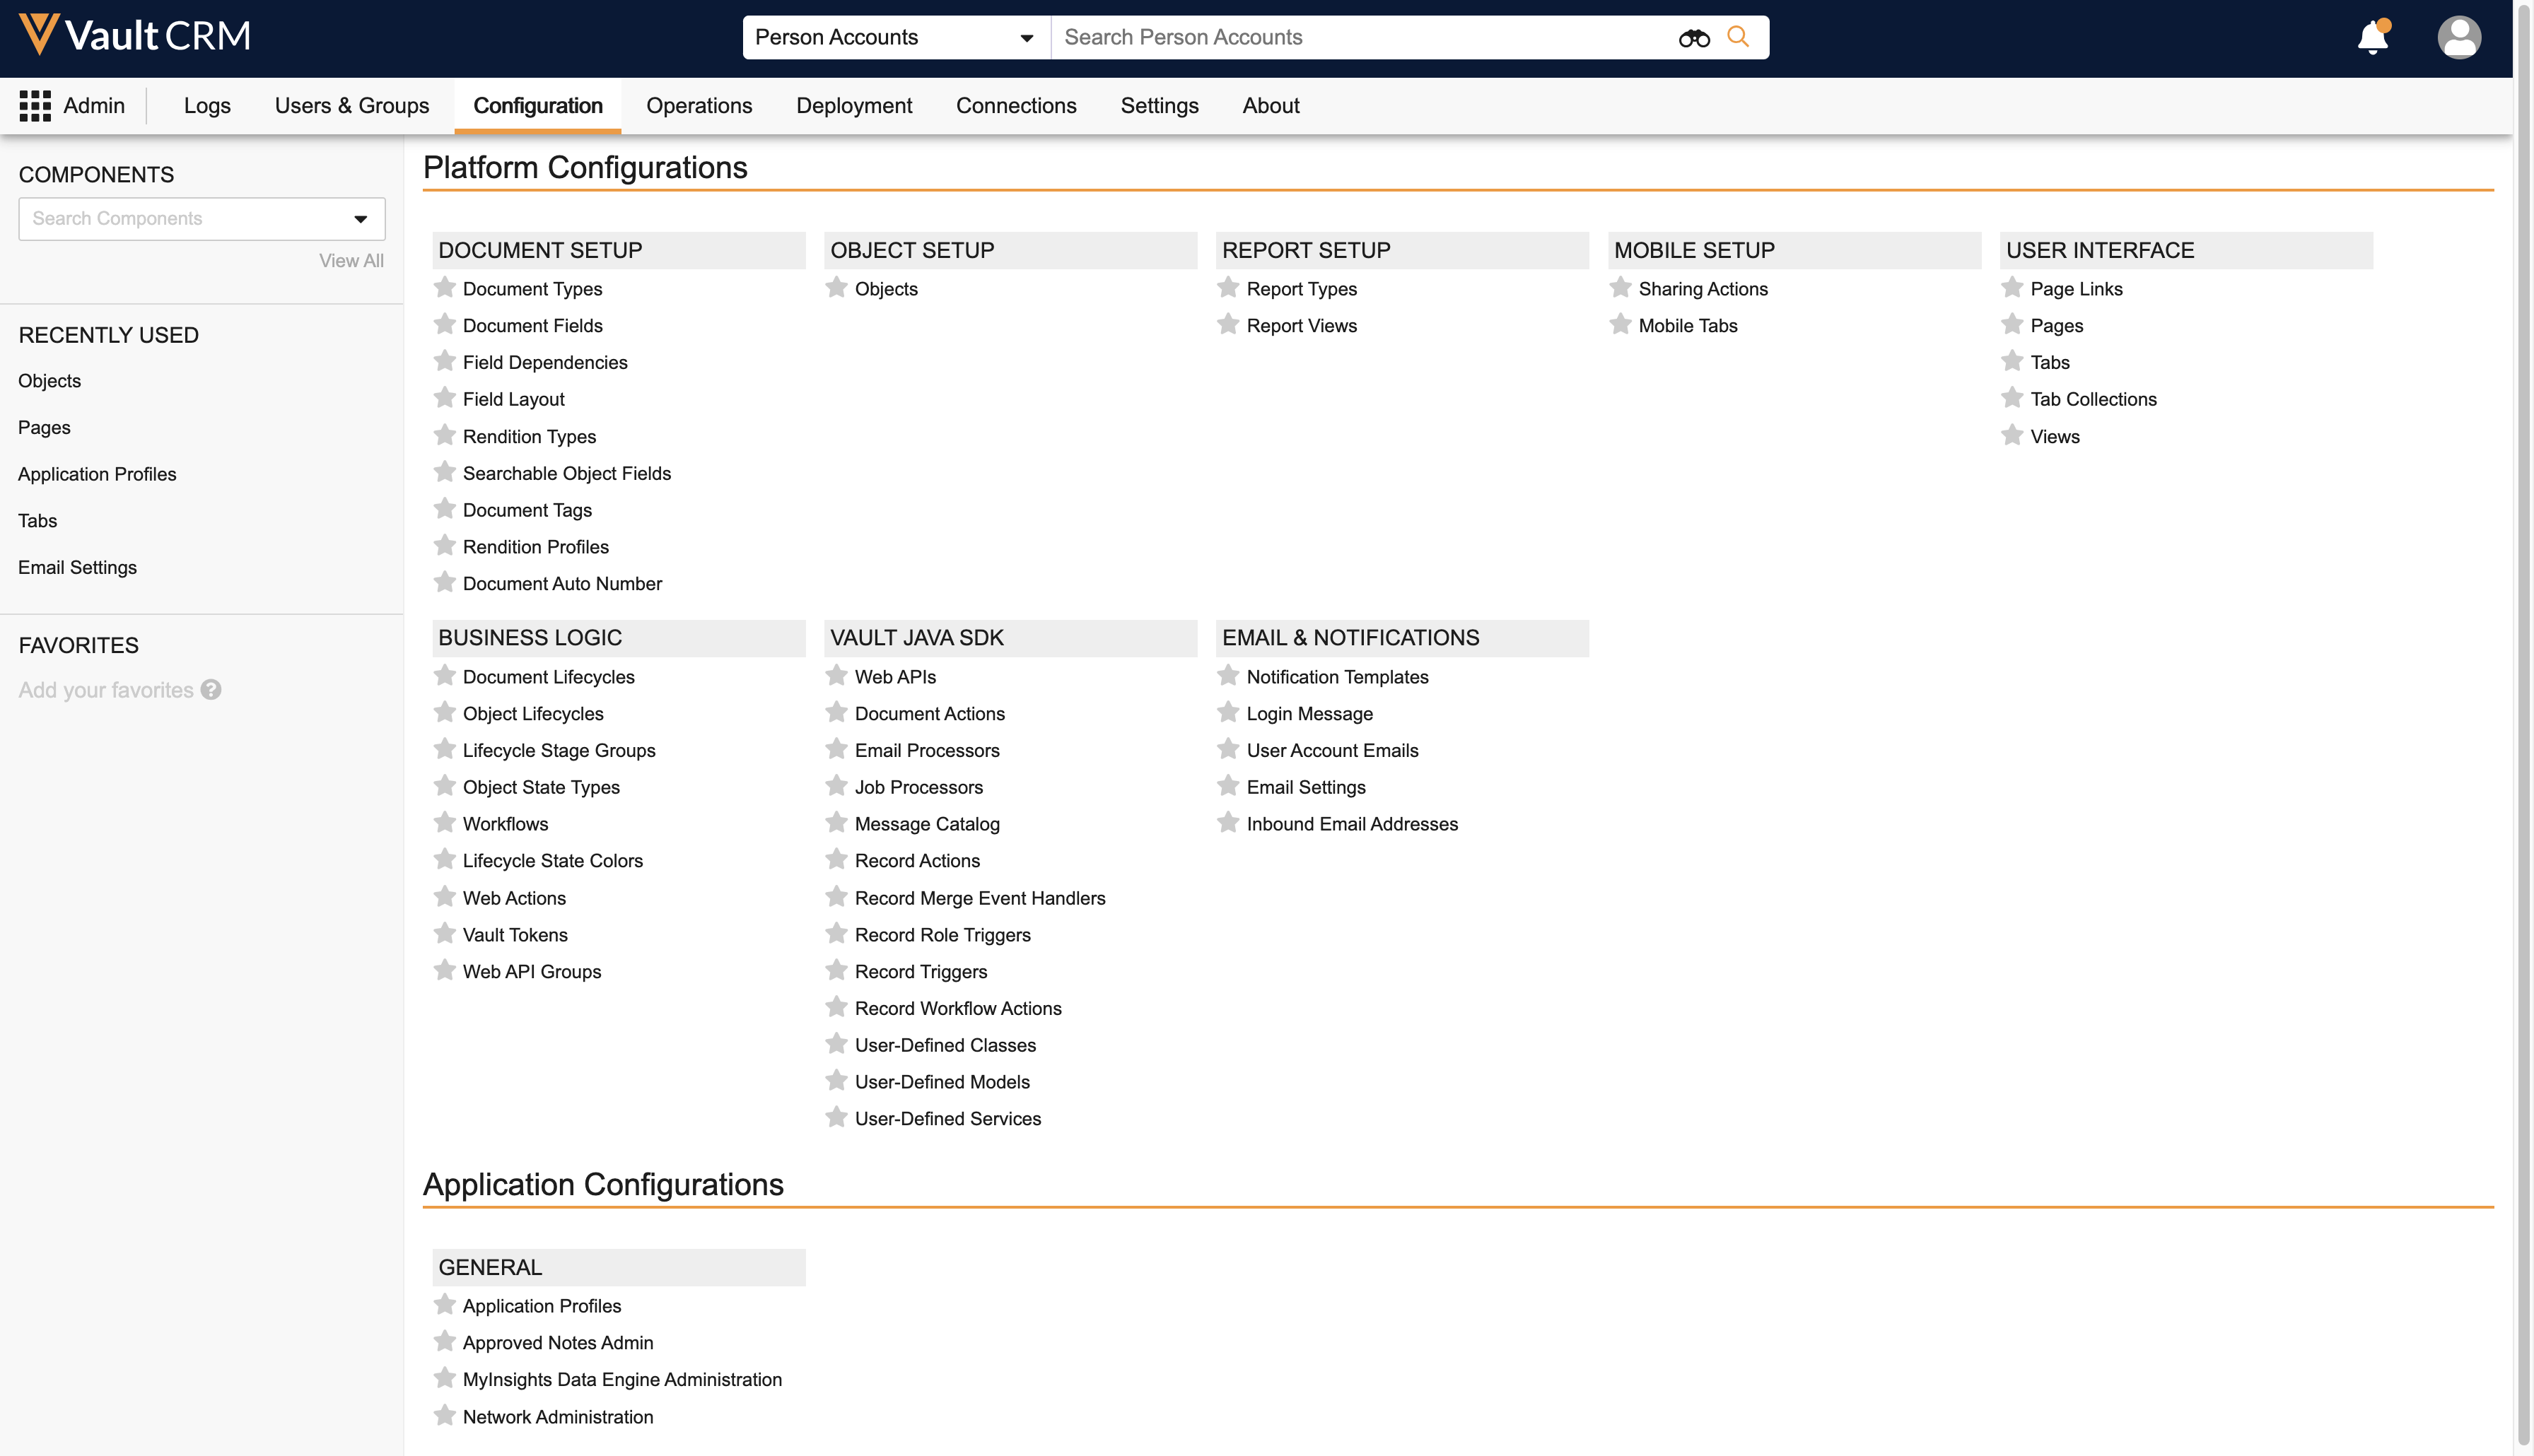Image resolution: width=2534 pixels, height=1456 pixels.
Task: Click the binoculars advanced search icon
Action: [x=1694, y=38]
